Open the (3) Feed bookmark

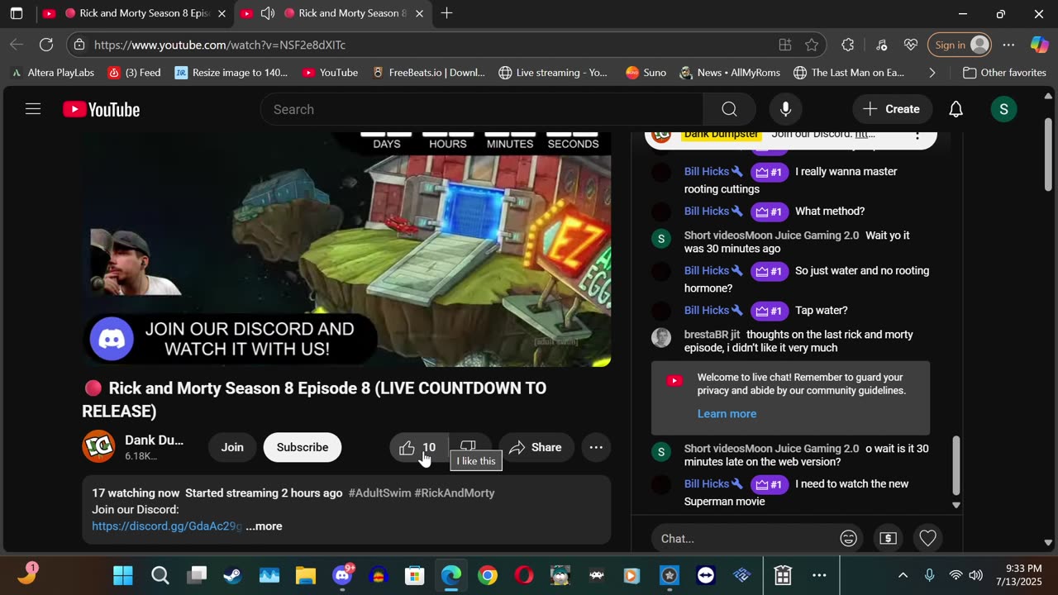(135, 73)
